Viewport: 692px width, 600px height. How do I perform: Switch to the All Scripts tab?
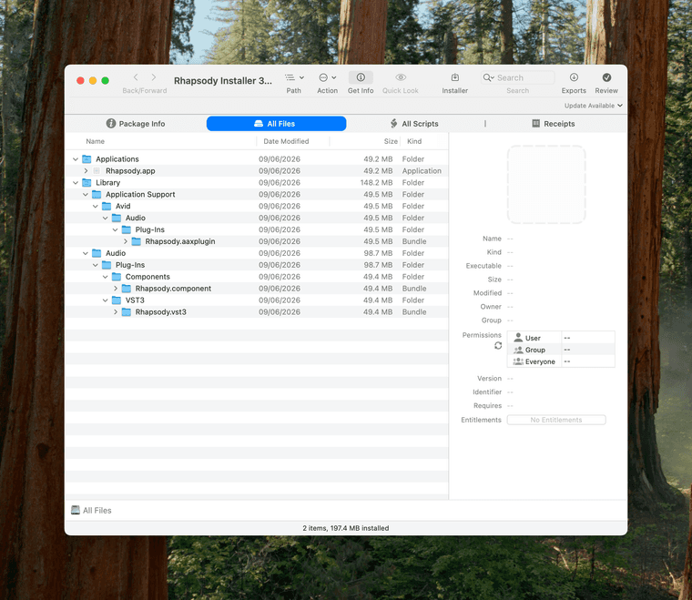[414, 124]
